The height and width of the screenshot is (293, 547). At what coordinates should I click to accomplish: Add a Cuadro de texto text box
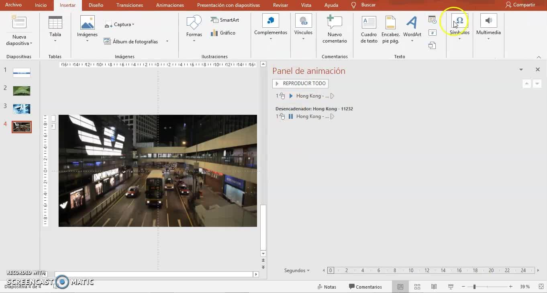point(369,29)
